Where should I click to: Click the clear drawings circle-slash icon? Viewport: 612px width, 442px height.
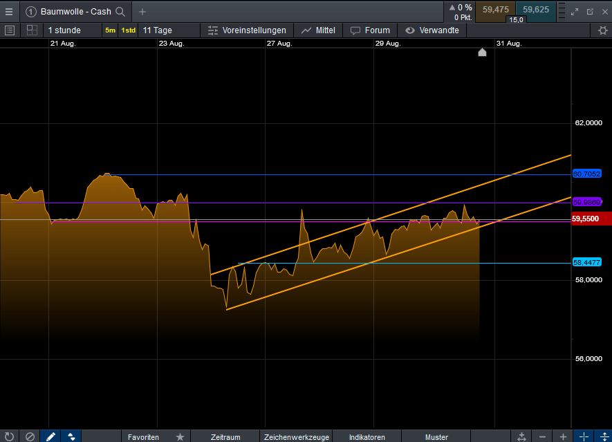pos(30,436)
